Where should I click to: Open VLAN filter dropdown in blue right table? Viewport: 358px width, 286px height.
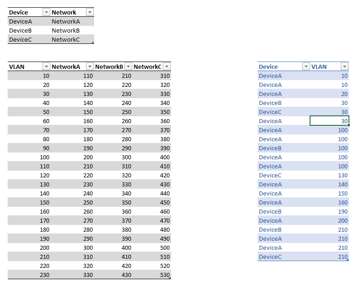[344, 67]
